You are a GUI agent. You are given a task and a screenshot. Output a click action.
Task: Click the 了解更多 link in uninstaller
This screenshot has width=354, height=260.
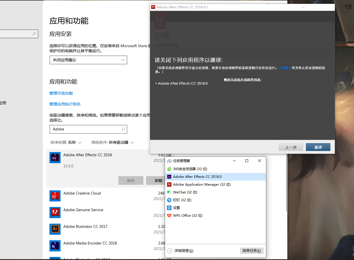285,68
